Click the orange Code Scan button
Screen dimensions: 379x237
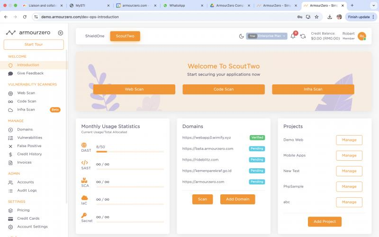click(x=224, y=89)
